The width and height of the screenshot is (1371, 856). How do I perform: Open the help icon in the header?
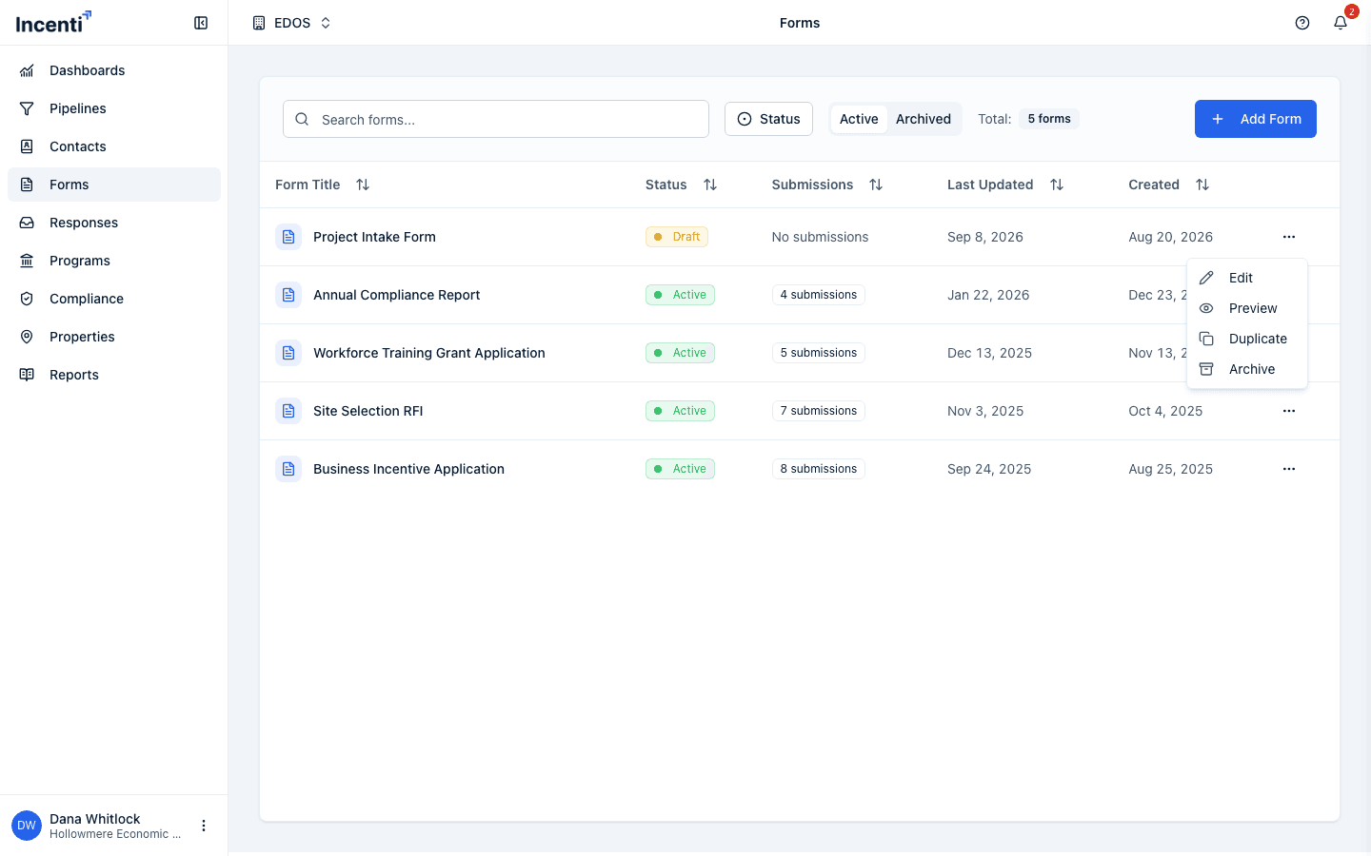point(1302,23)
